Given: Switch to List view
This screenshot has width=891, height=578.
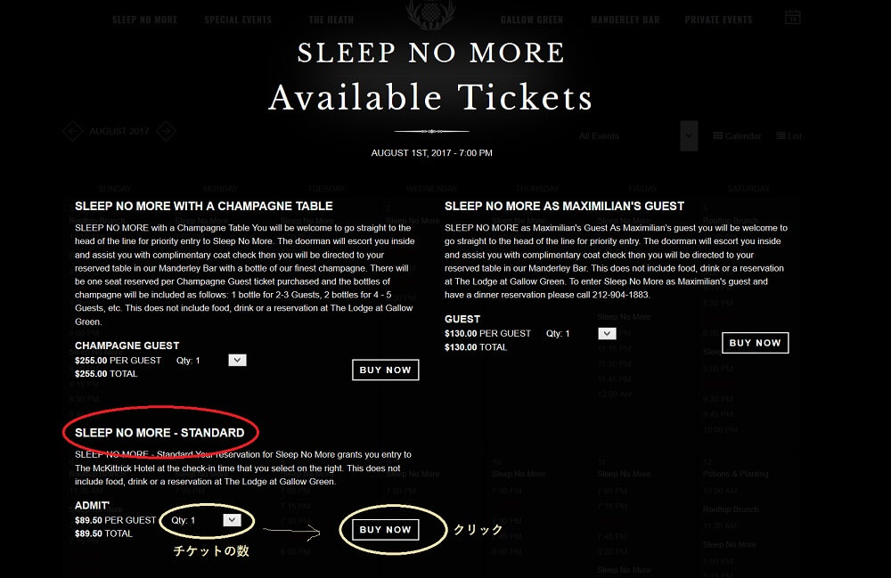Looking at the screenshot, I should (x=789, y=136).
